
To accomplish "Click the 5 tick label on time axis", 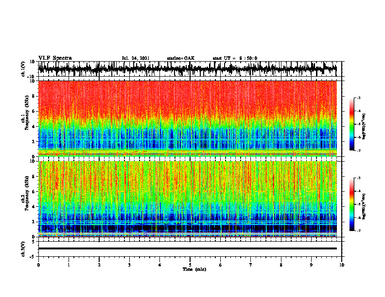I will (x=190, y=265).
